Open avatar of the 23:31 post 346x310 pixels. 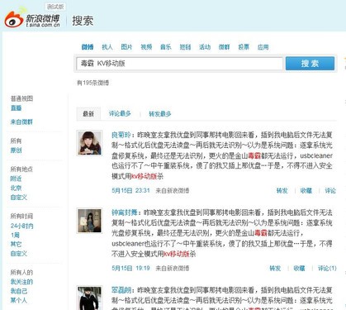click(89, 143)
